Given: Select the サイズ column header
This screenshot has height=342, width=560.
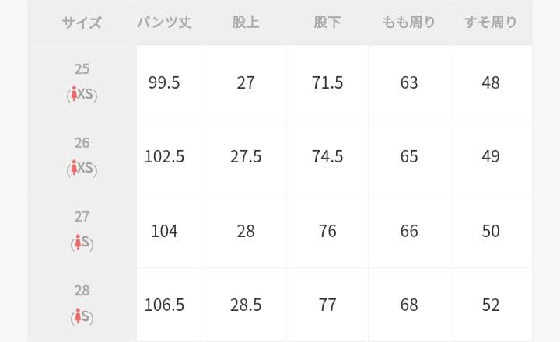Looking at the screenshot, I should pyautogui.click(x=82, y=23).
